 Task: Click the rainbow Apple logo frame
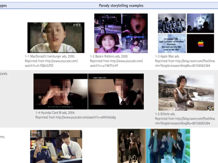point(200,43)
